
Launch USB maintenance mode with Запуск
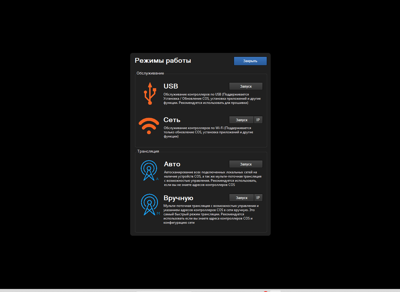(246, 86)
